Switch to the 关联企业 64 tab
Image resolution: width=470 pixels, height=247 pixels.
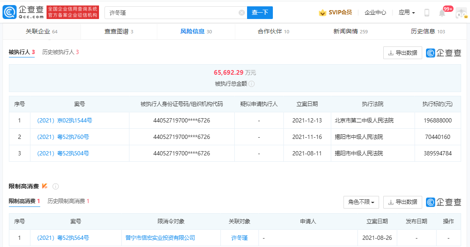coord(41,31)
